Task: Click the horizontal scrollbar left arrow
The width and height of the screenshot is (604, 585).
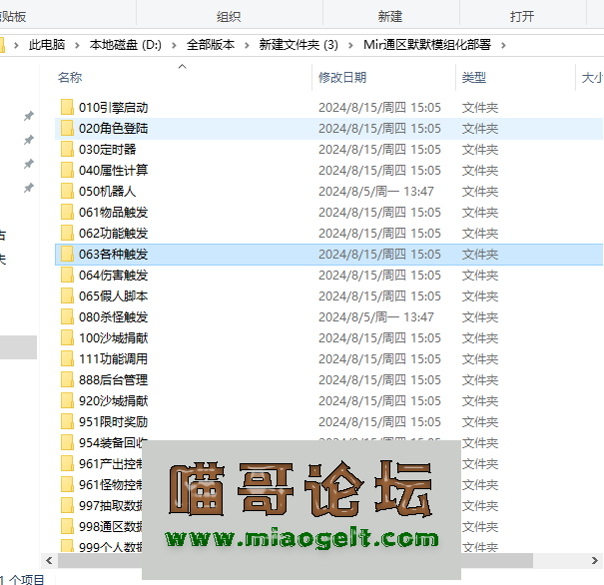Action: (49, 560)
